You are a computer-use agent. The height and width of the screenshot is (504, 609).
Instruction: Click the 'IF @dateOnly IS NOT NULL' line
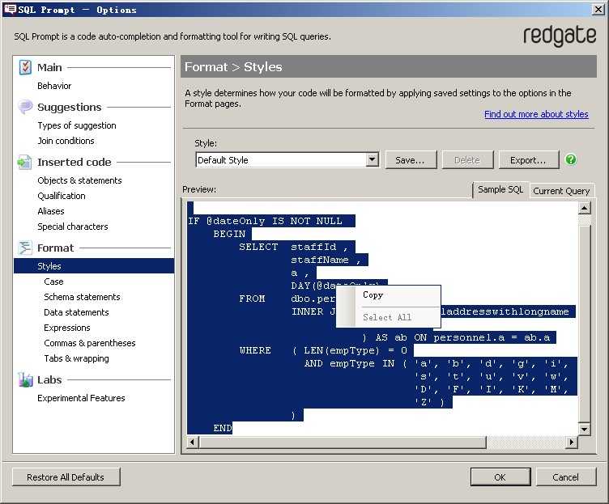266,221
